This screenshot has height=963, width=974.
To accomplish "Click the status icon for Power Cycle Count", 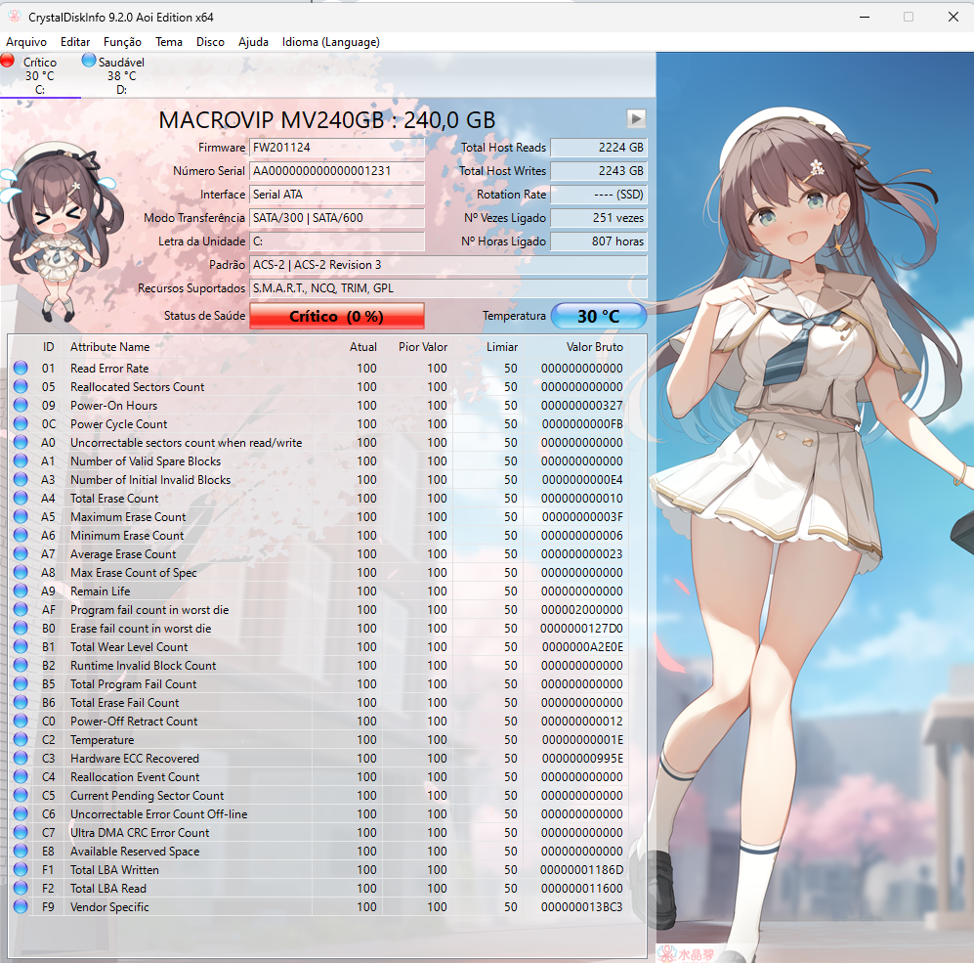I will (21, 424).
